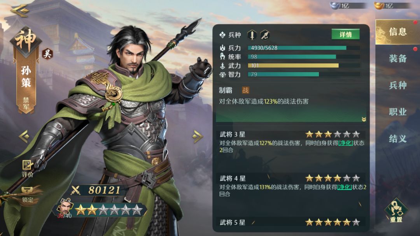Click the green 详情 details button
The width and height of the screenshot is (420, 236).
click(346, 35)
